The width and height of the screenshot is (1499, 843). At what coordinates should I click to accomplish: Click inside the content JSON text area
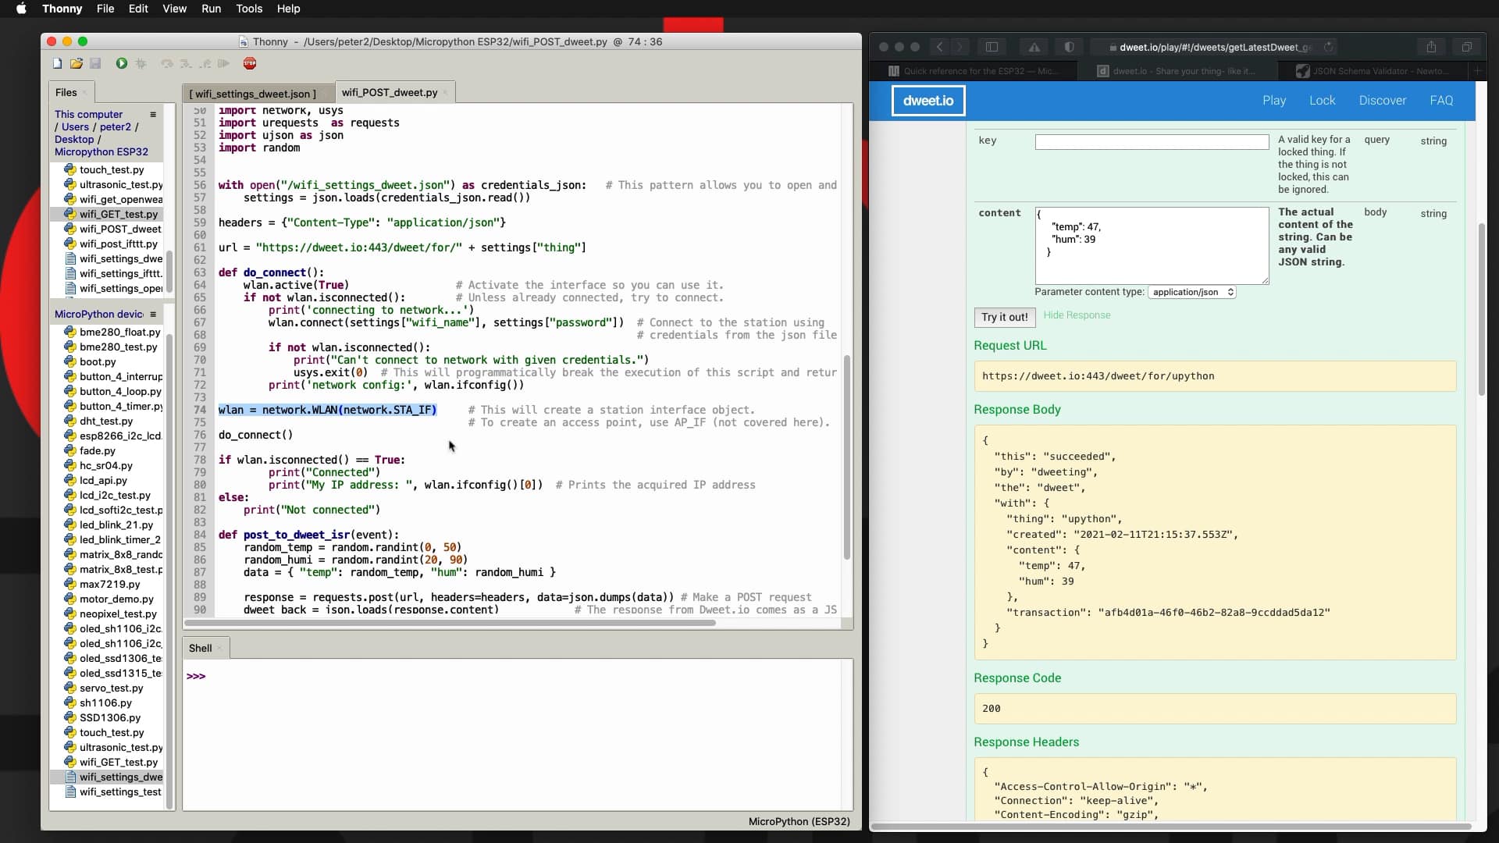click(x=1152, y=246)
